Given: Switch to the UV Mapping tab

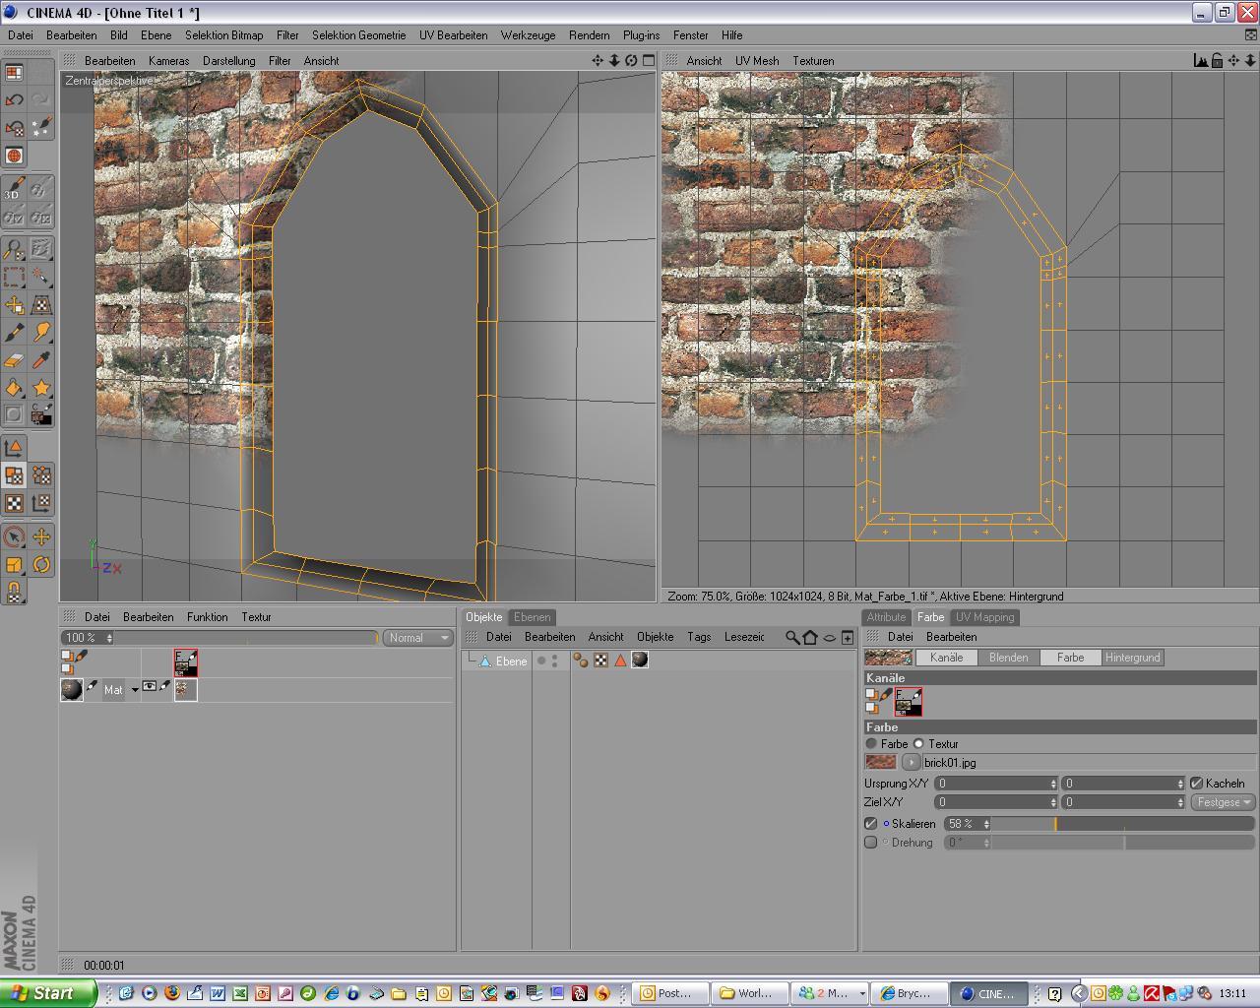Looking at the screenshot, I should [x=984, y=617].
